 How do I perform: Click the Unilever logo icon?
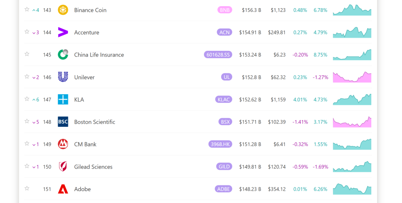click(x=63, y=77)
